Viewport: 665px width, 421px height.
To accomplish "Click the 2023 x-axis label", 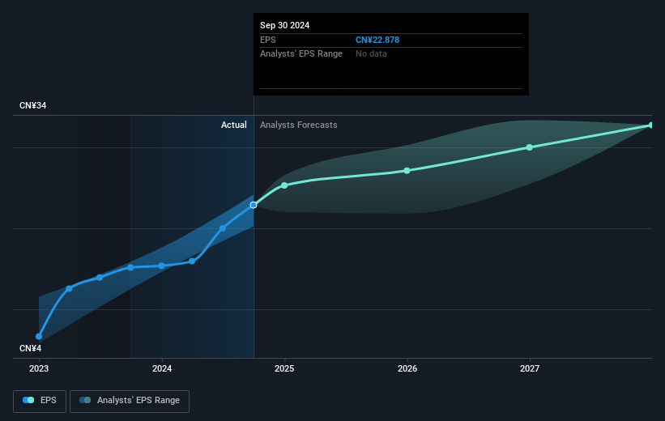I will tap(39, 369).
